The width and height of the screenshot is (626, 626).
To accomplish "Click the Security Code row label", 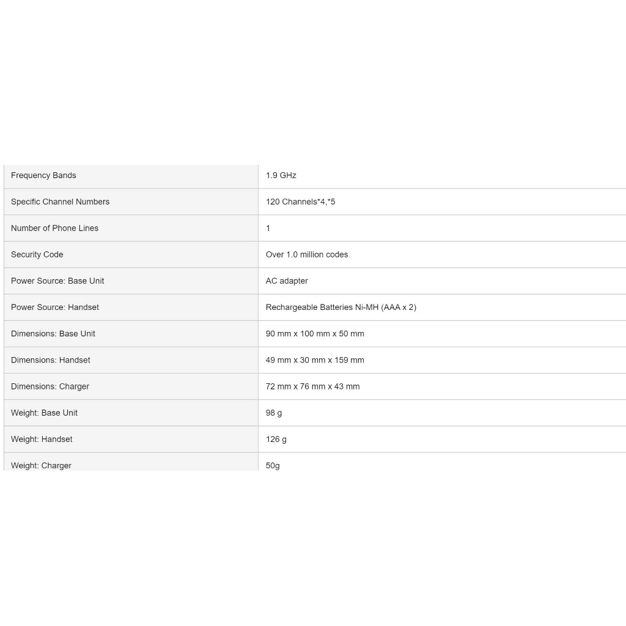I will click(37, 254).
